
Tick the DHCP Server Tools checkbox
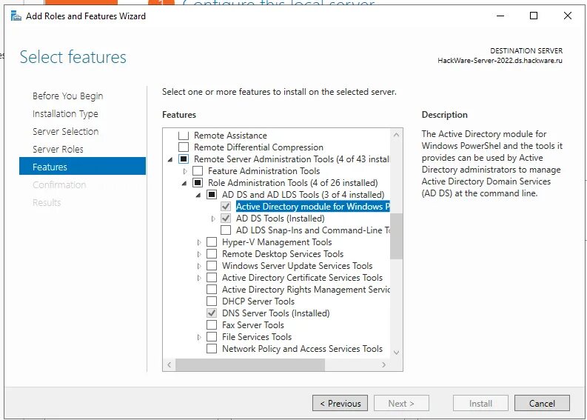[x=212, y=301]
